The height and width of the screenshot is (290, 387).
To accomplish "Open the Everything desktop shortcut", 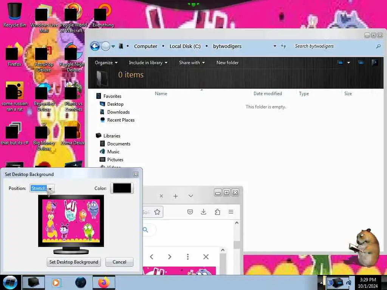I will click(103, 15).
